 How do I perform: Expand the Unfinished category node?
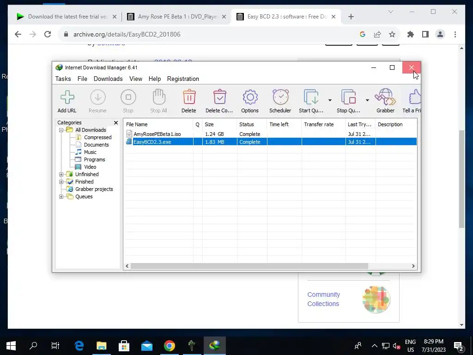[61, 174]
